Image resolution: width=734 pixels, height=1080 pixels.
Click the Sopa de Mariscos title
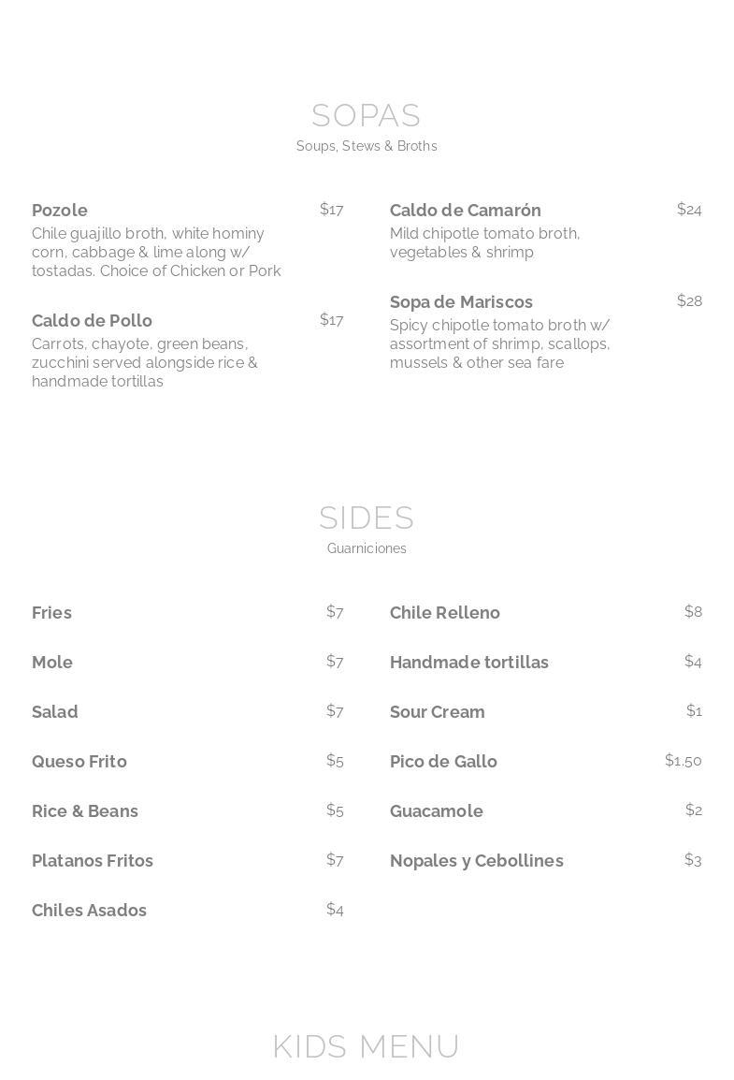click(461, 302)
